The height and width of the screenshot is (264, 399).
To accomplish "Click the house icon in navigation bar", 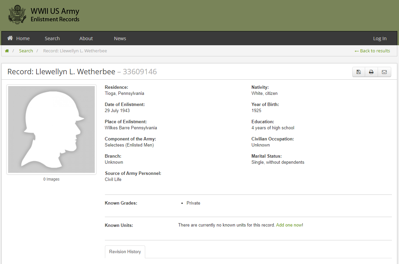I will [x=10, y=38].
